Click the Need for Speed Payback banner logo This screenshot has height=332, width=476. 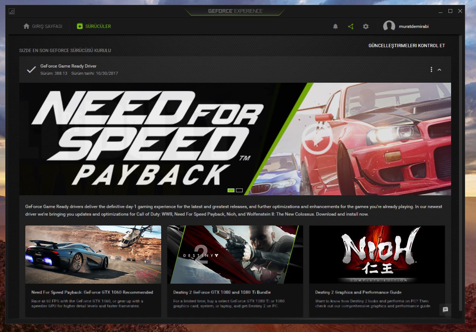click(146, 139)
